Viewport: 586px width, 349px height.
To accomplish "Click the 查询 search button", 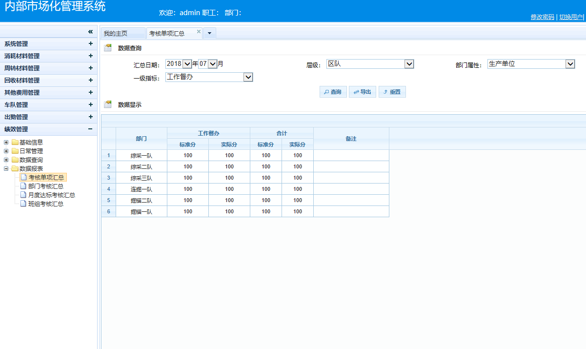I will click(333, 92).
